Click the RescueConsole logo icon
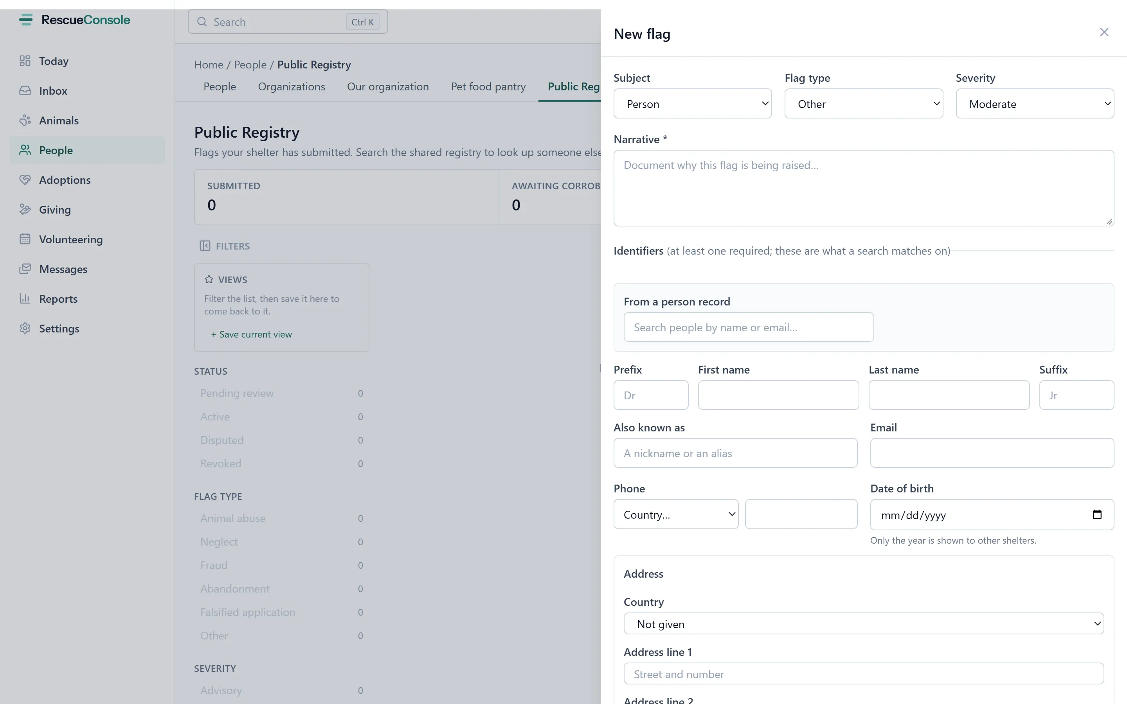The image size is (1127, 704). 25,20
